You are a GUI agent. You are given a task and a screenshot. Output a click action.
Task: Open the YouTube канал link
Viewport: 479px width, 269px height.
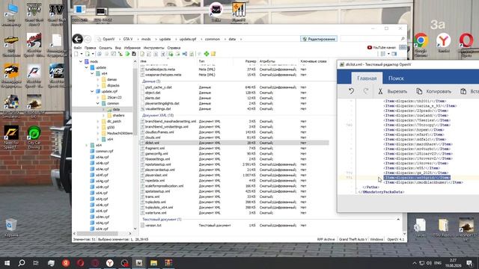(381, 47)
